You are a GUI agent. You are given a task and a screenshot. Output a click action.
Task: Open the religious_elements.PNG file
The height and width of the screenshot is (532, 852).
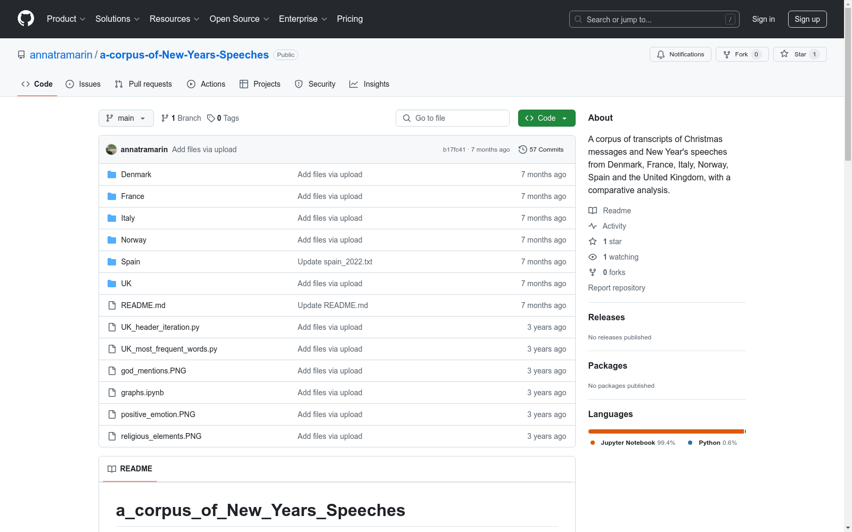tap(161, 436)
